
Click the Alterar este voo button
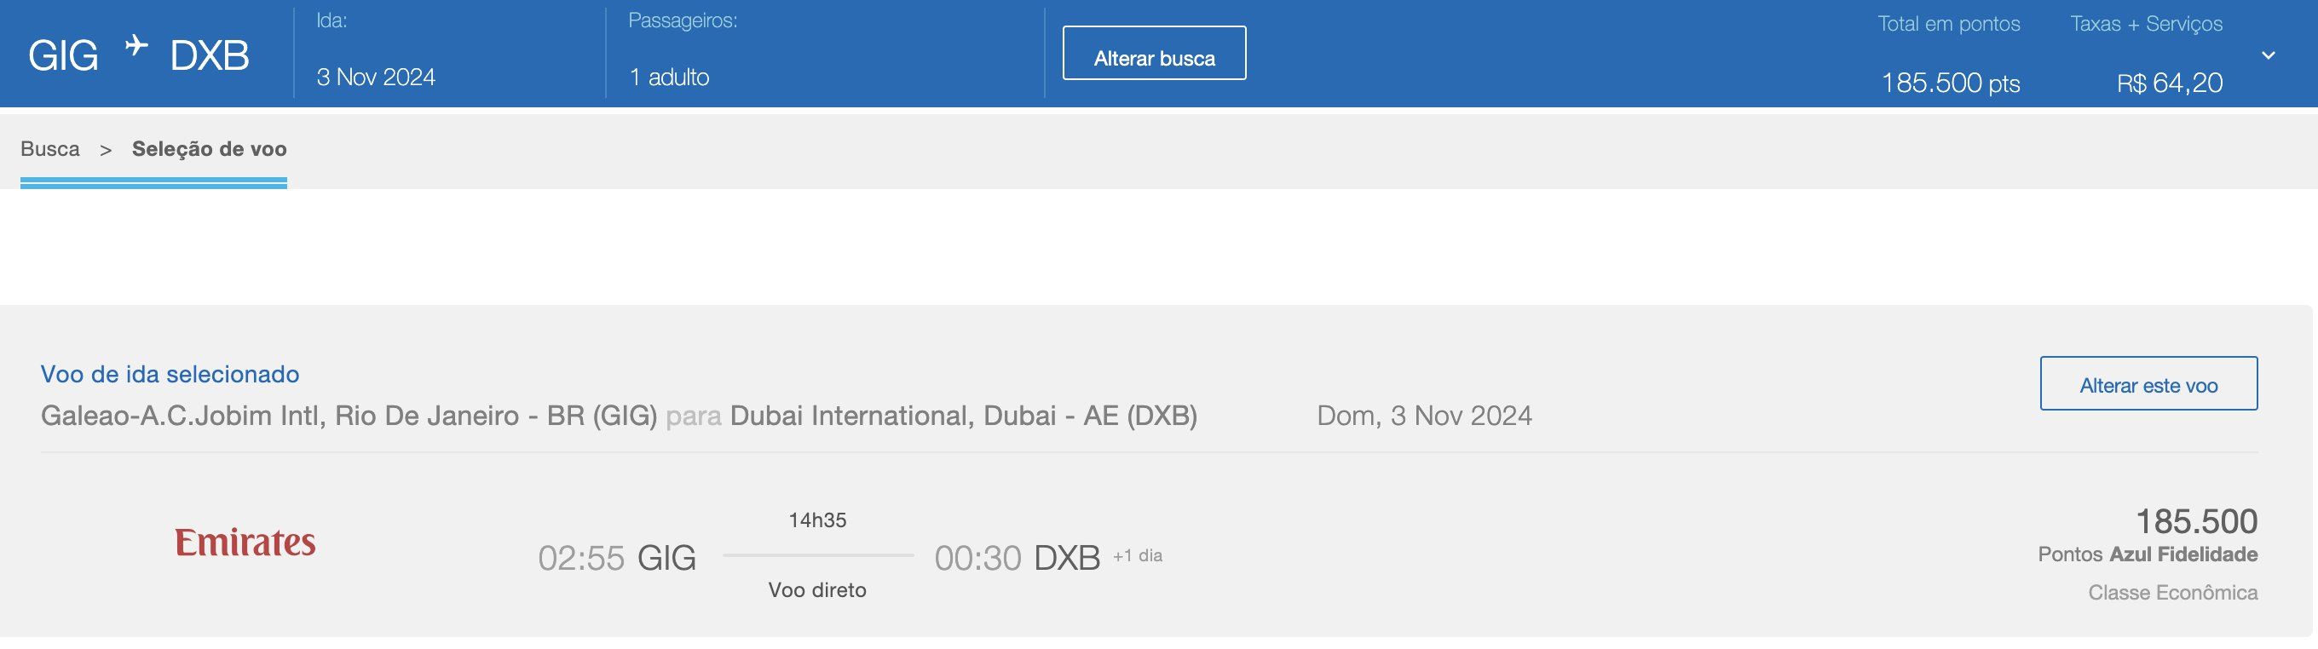(x=2148, y=385)
